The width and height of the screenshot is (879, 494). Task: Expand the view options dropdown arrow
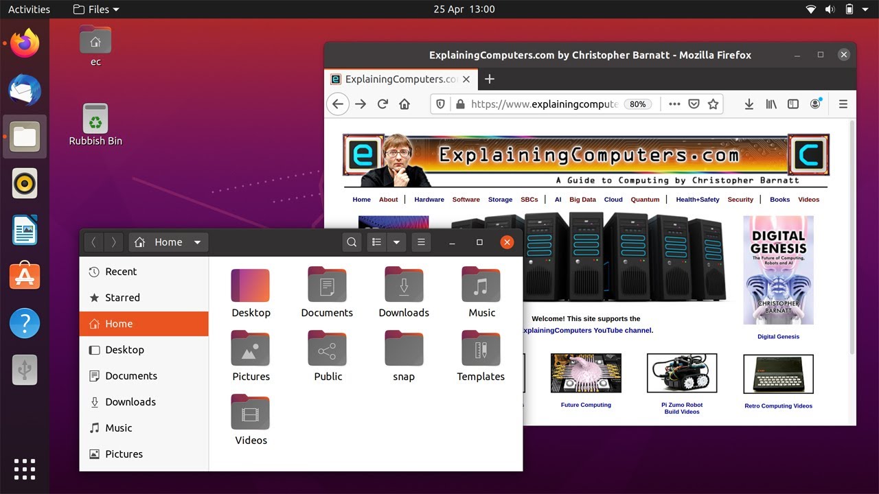pyautogui.click(x=396, y=242)
